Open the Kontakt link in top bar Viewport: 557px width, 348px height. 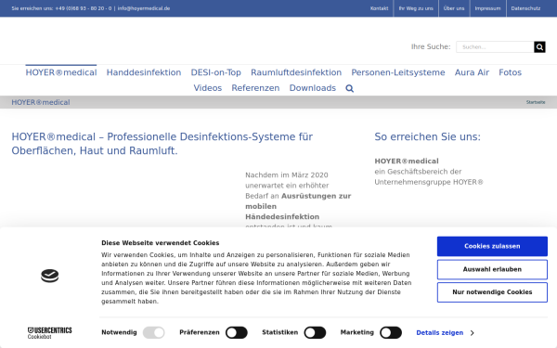(x=379, y=8)
